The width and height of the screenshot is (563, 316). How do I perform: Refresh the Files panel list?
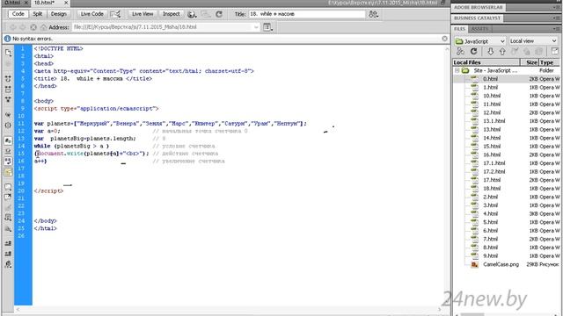click(x=473, y=52)
